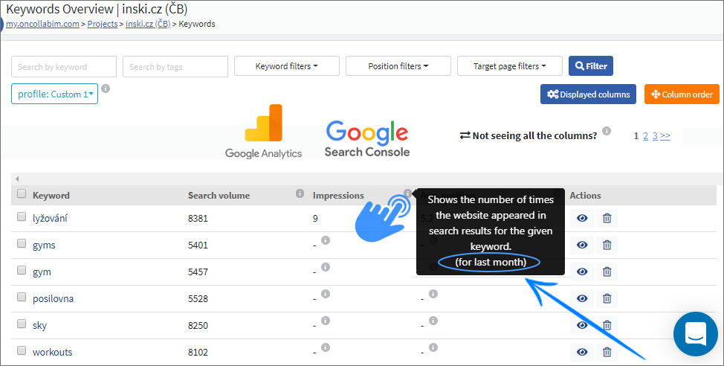
Task: Open Position filters dropdown
Action: [x=398, y=66]
